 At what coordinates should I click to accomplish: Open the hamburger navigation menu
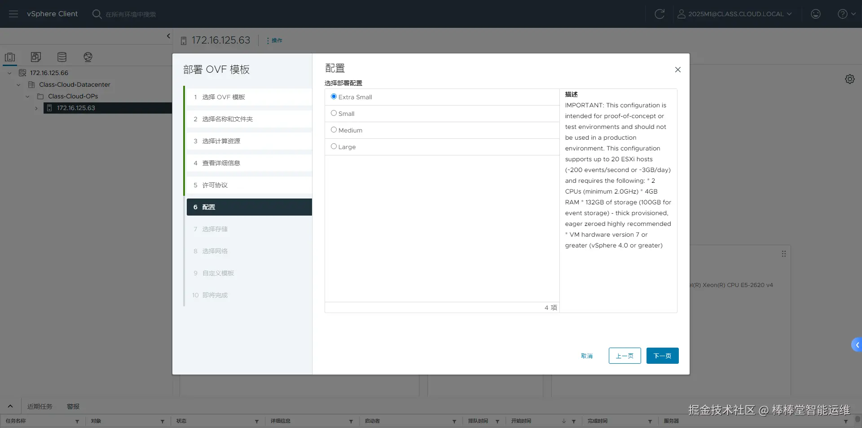tap(13, 14)
